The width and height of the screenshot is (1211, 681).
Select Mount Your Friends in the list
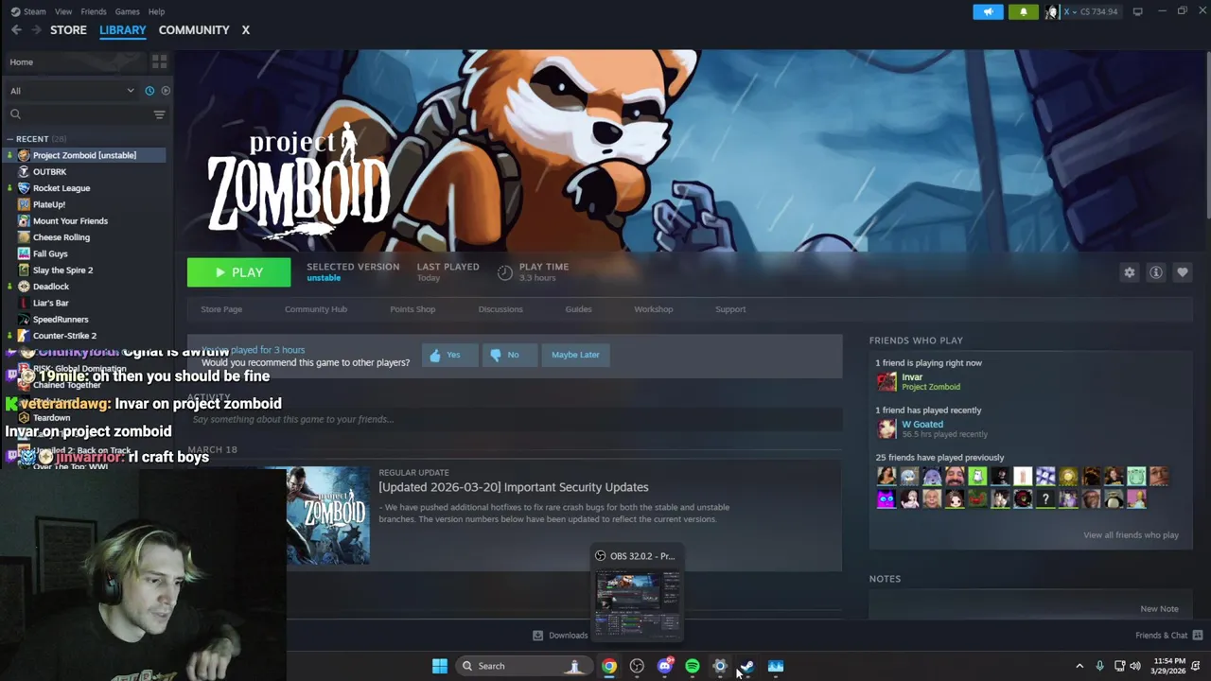coord(70,221)
